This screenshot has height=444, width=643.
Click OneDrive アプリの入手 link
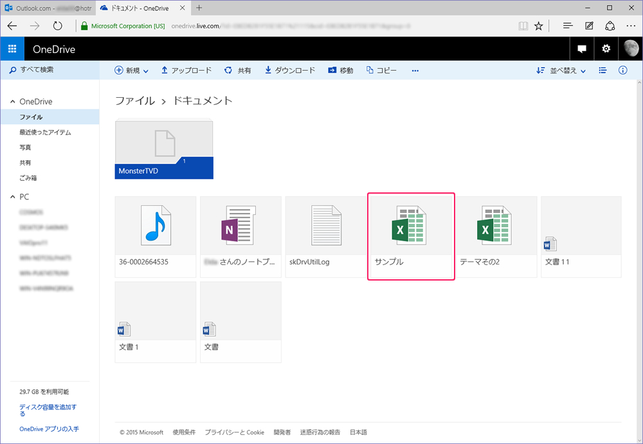pos(50,429)
